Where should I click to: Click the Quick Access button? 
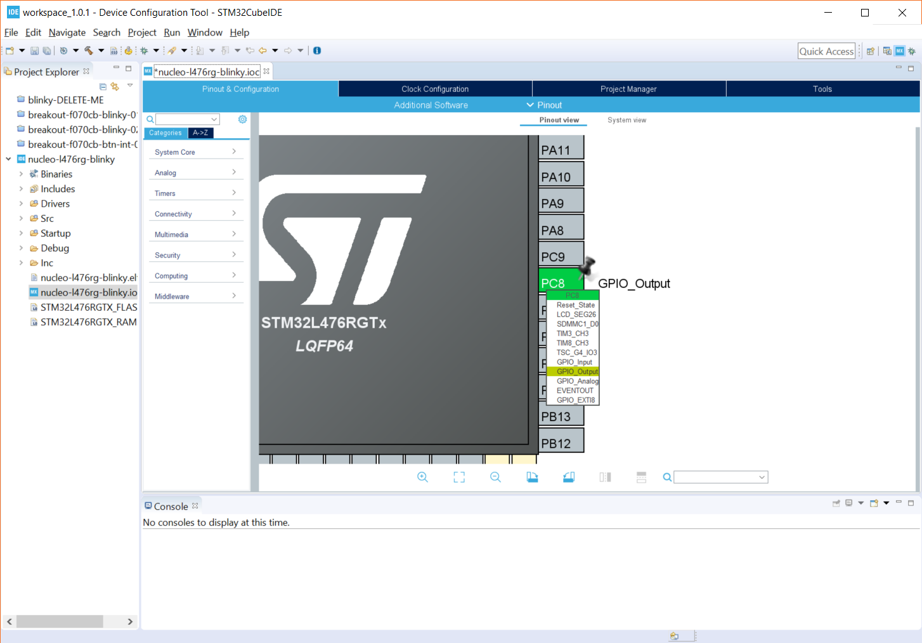[x=826, y=50]
